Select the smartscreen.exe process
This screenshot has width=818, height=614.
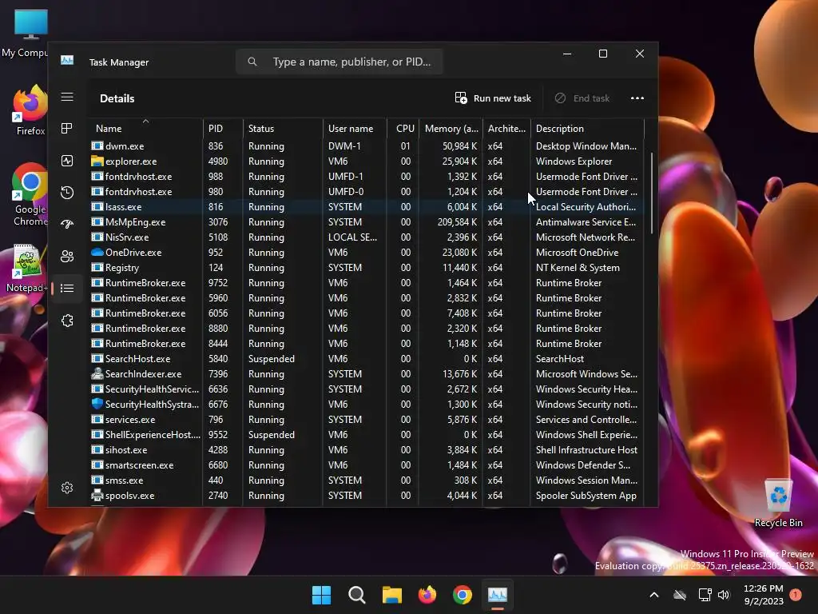(x=367, y=464)
